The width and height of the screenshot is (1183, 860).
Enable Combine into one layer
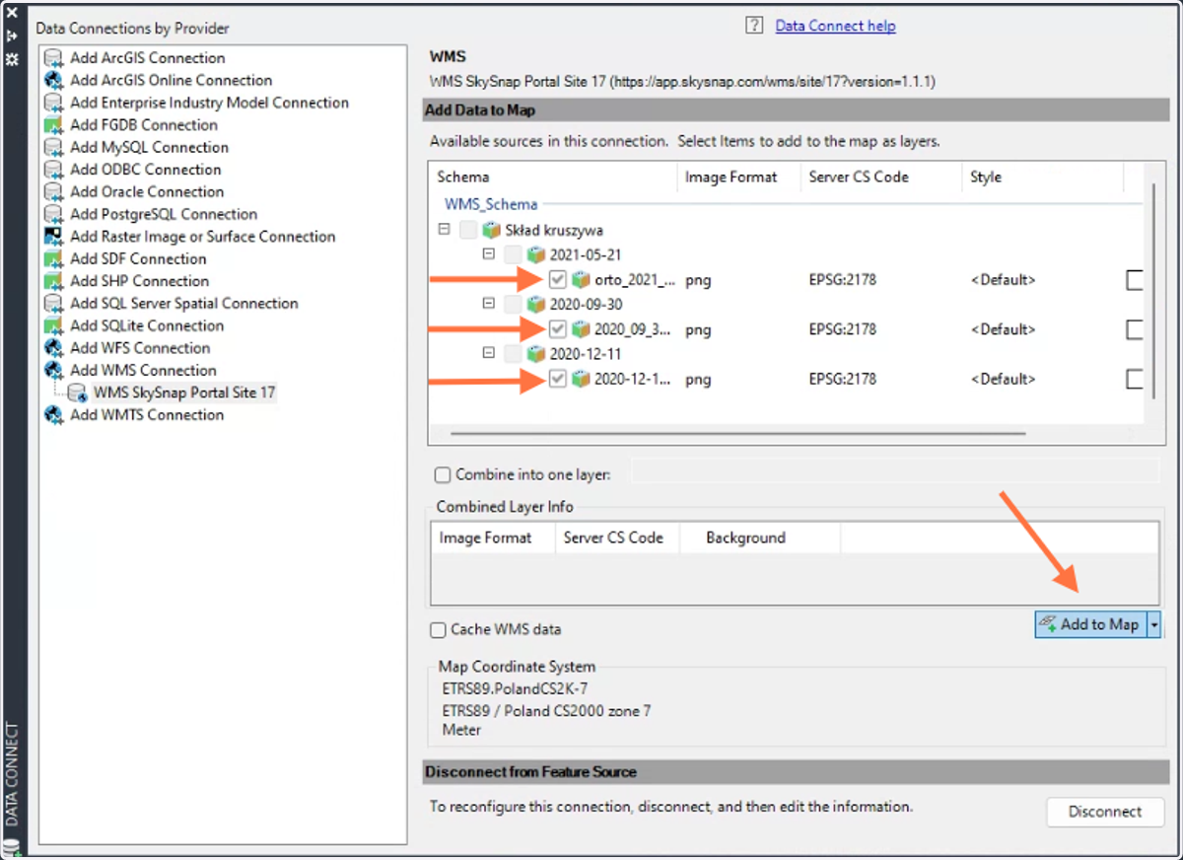(443, 475)
